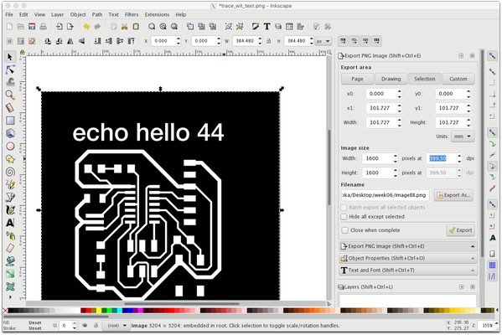Open the Extensions menu
Image resolution: width=502 pixels, height=335 pixels.
pyautogui.click(x=157, y=14)
